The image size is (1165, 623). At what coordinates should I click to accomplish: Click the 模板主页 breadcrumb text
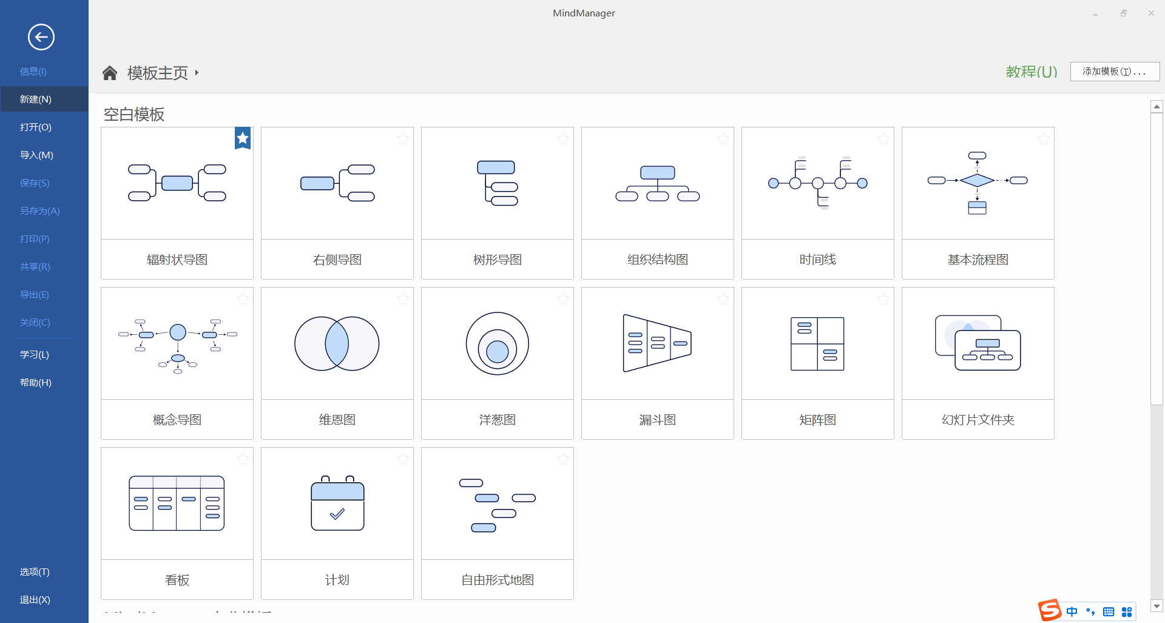click(158, 73)
